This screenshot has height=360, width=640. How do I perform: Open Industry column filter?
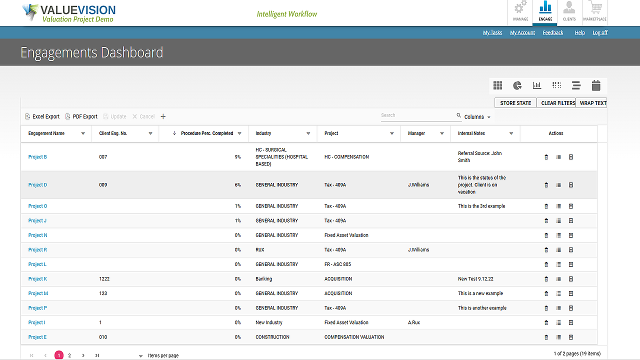(x=308, y=133)
